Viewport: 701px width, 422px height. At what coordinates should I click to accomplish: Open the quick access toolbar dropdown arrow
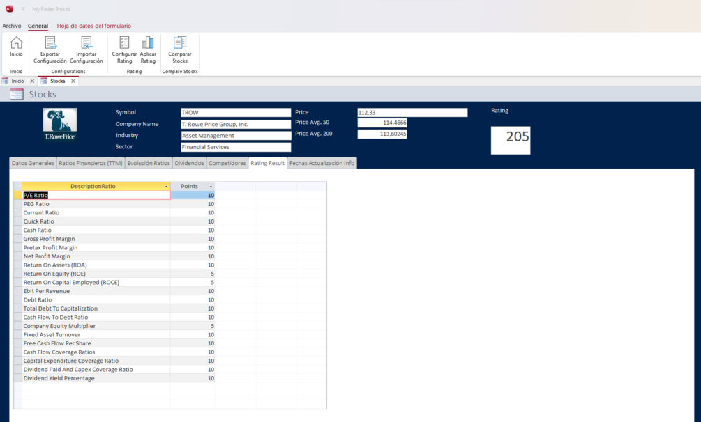click(x=23, y=8)
